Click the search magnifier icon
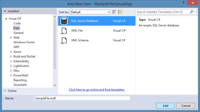 192,12
